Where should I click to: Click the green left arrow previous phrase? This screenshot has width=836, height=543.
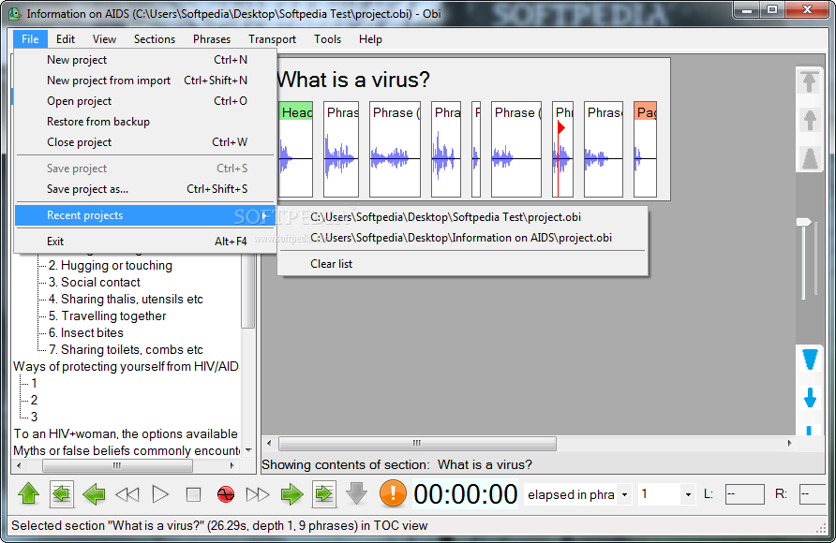point(95,494)
